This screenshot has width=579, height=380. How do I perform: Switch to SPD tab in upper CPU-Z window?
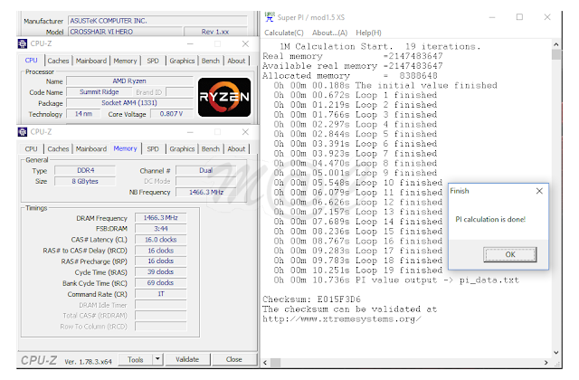(x=153, y=61)
